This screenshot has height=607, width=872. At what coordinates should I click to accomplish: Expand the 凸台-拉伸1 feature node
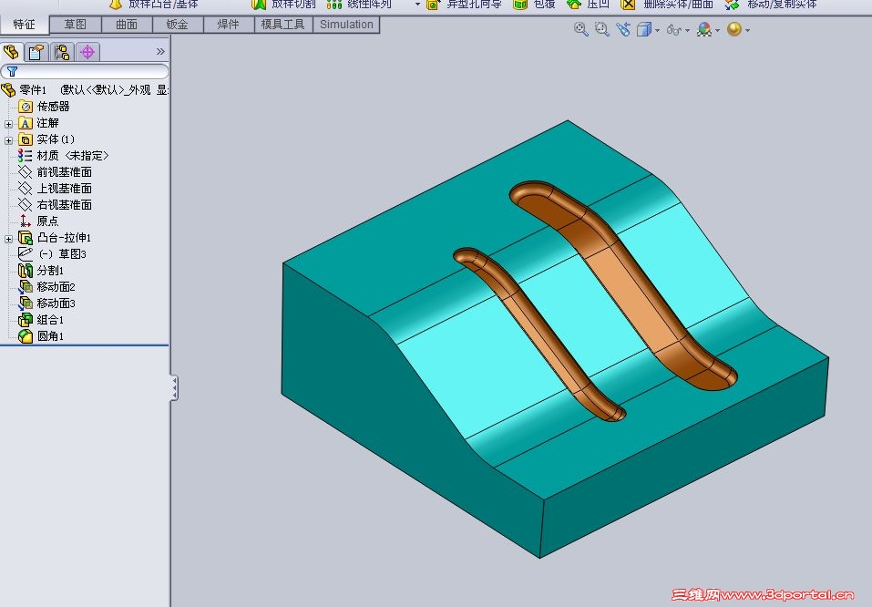[8, 239]
